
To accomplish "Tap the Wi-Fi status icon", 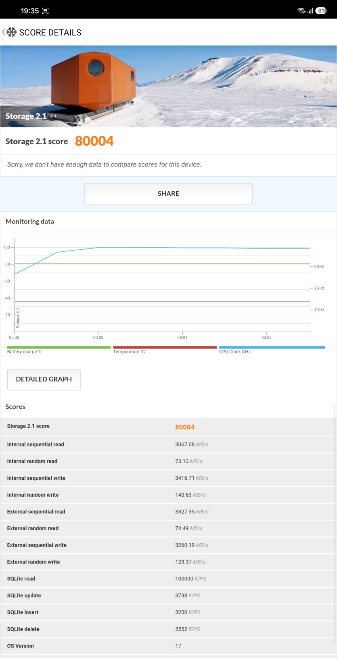I will [x=301, y=11].
